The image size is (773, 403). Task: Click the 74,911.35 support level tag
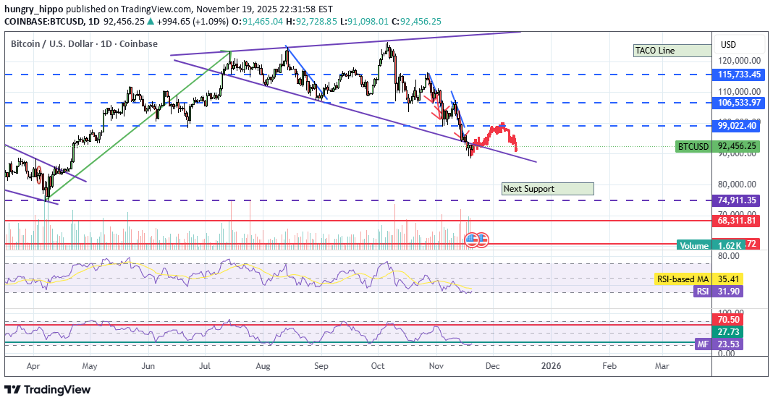pos(738,200)
